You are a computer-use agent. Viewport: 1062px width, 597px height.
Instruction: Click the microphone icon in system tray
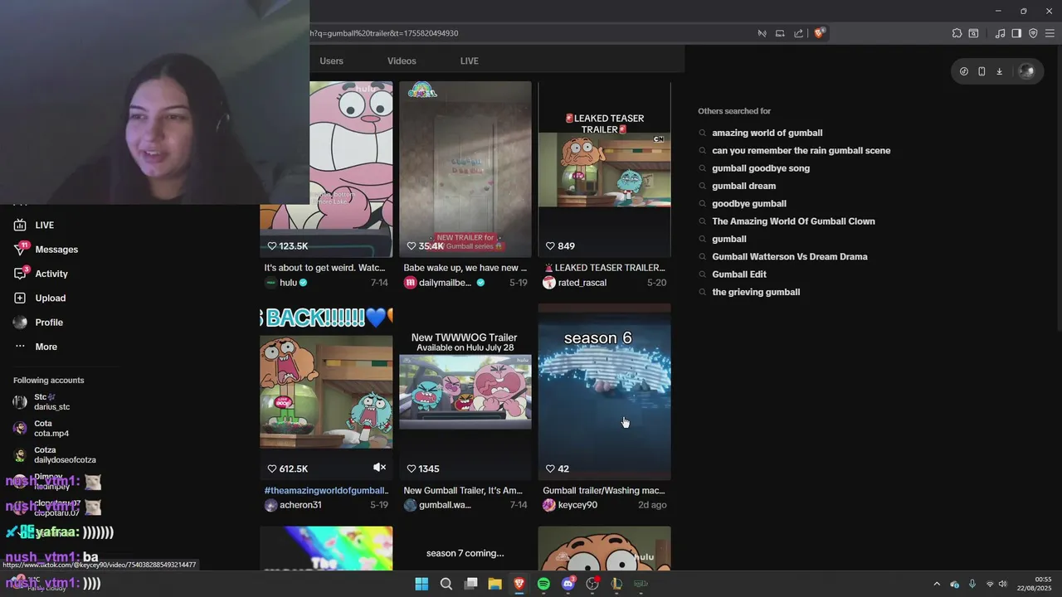point(972,584)
